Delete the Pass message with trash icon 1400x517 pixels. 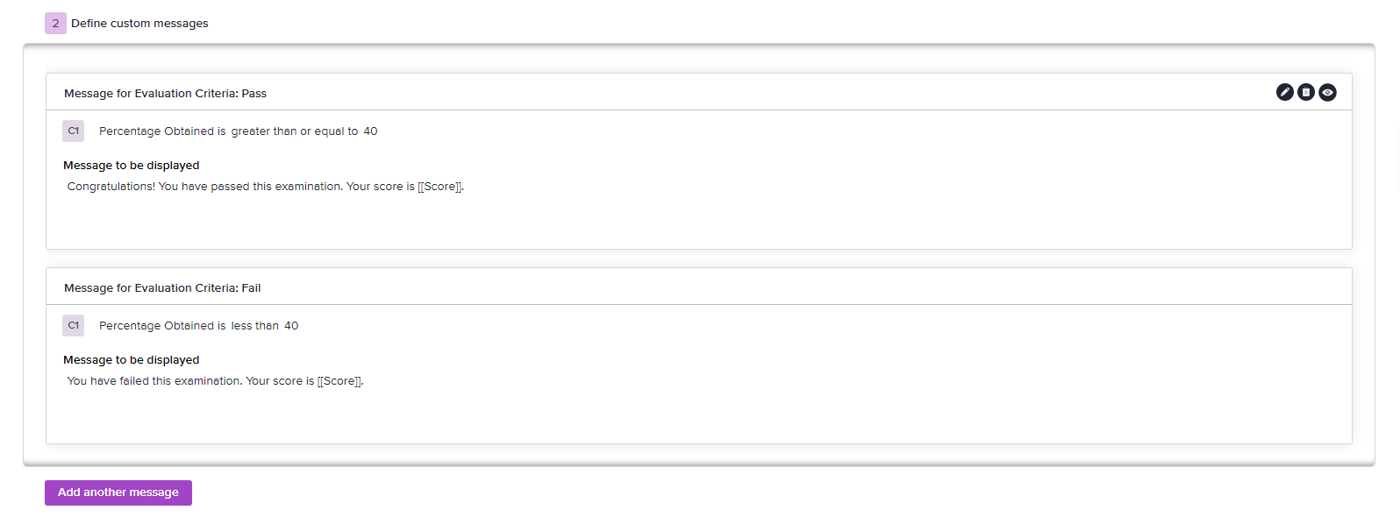[x=1306, y=92]
